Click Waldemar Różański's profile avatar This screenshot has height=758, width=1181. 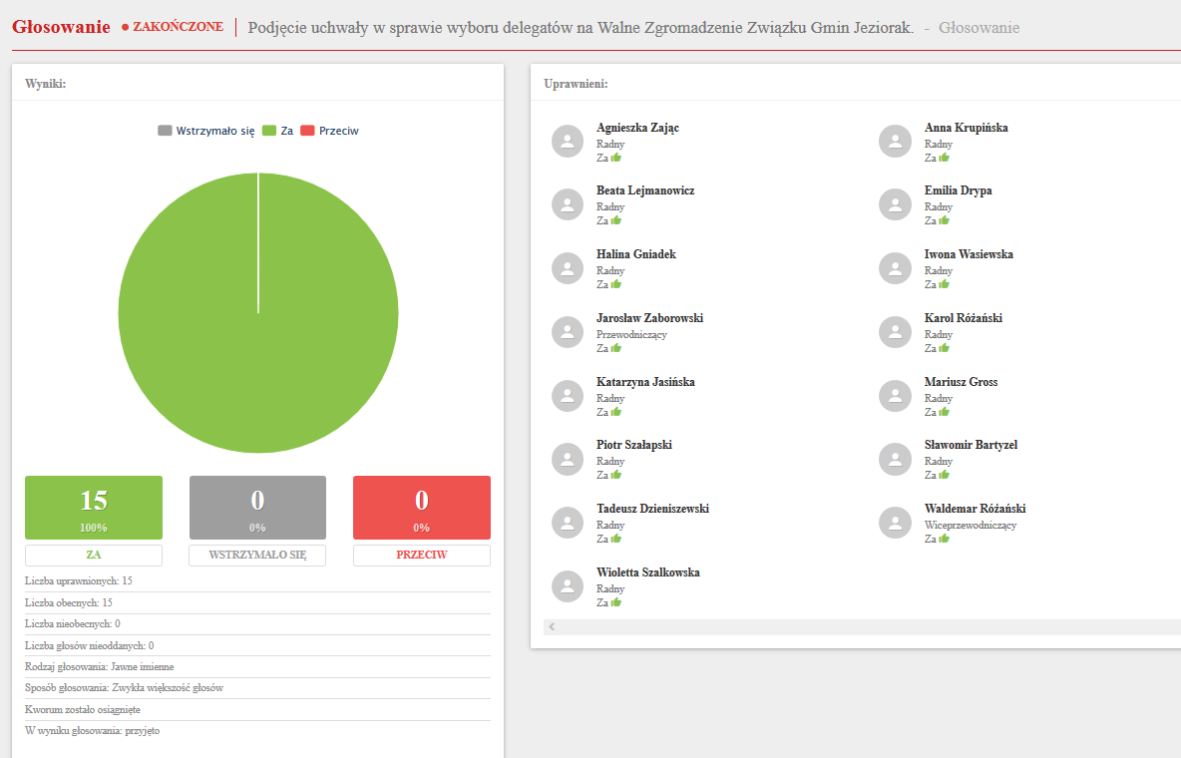[895, 523]
